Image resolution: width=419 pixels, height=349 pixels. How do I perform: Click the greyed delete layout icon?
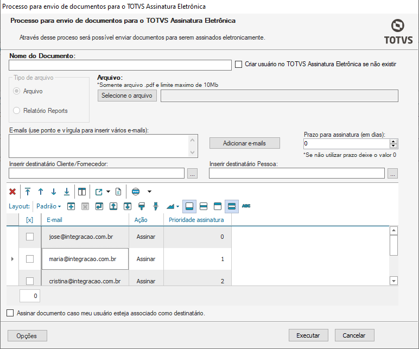pos(85,206)
